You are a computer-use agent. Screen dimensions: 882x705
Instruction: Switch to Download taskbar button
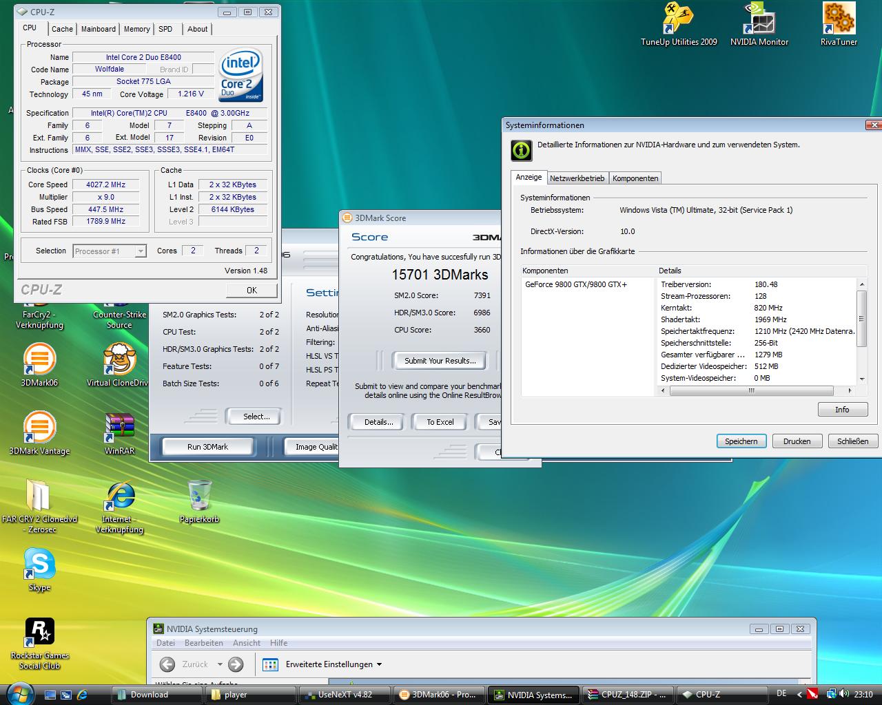[156, 695]
